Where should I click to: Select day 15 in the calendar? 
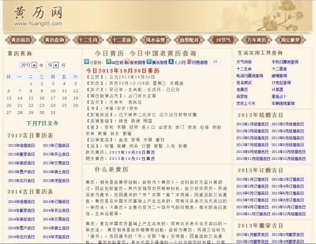[x=31, y=98]
